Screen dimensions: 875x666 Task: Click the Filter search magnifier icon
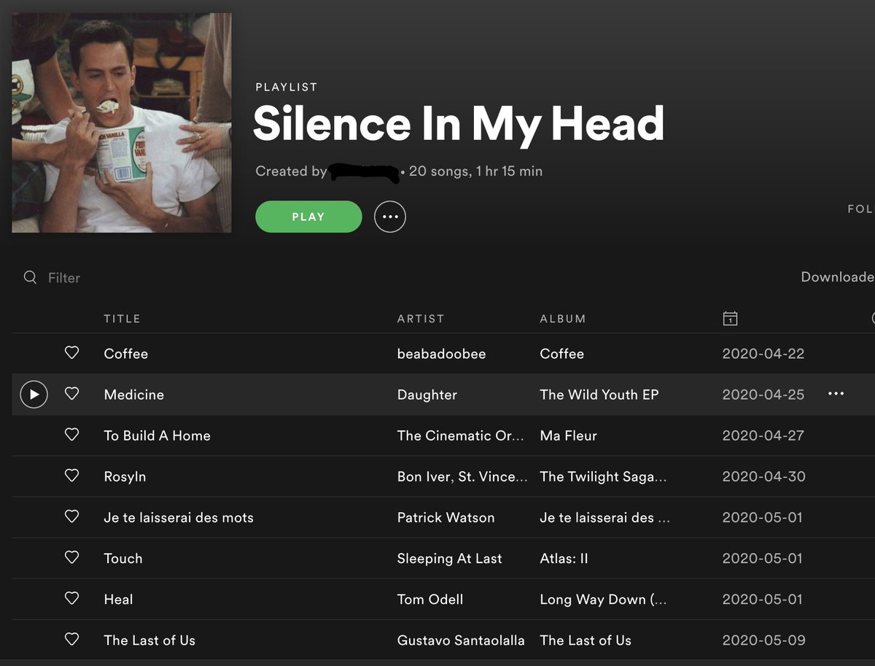[x=30, y=277]
